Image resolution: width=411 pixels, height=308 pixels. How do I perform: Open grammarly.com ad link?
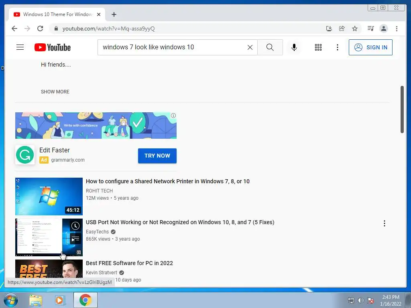(x=68, y=160)
